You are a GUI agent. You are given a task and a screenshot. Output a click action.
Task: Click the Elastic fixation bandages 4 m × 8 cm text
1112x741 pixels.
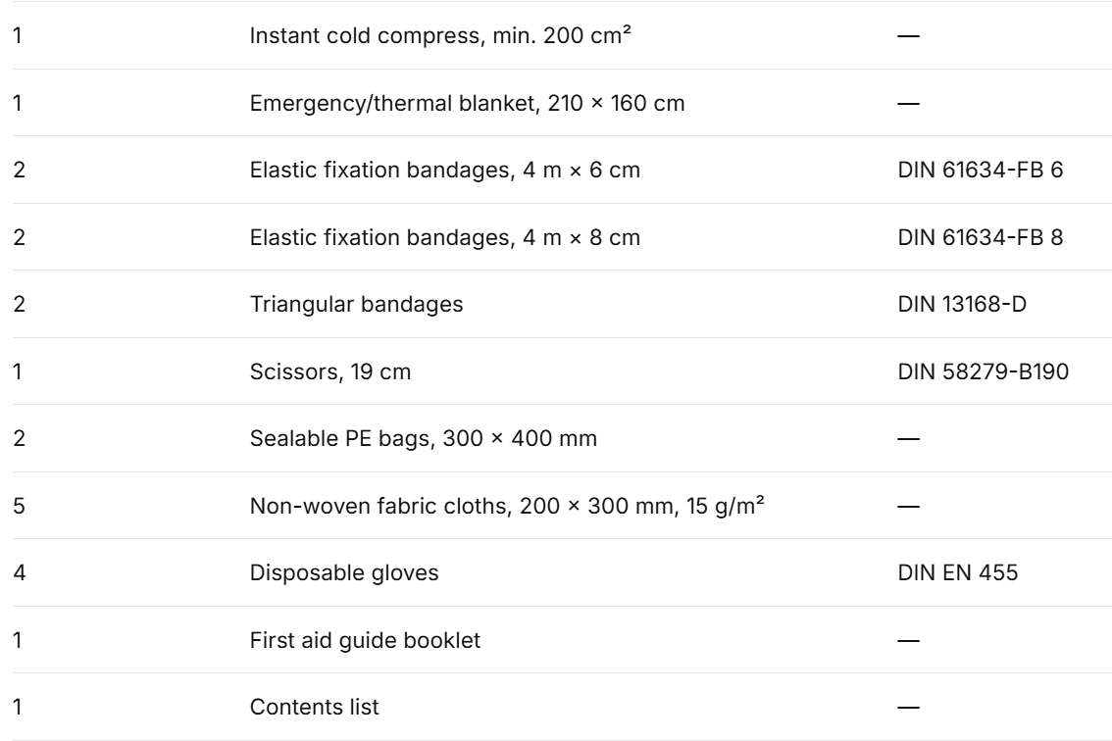tap(444, 237)
